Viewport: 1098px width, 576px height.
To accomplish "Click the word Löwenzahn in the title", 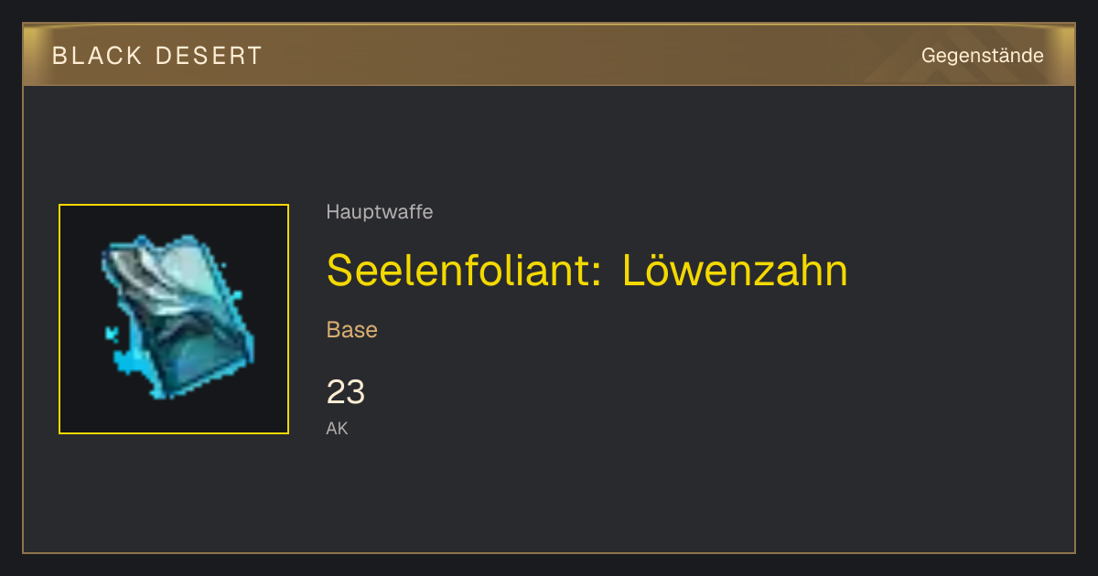I will (x=735, y=270).
